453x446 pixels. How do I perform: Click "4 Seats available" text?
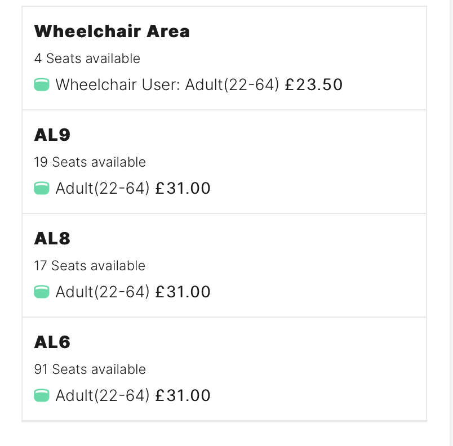[x=87, y=59]
